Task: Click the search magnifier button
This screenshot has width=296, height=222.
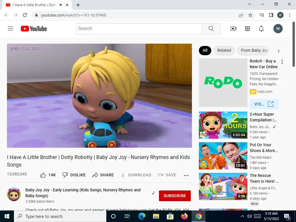Action: (211, 29)
